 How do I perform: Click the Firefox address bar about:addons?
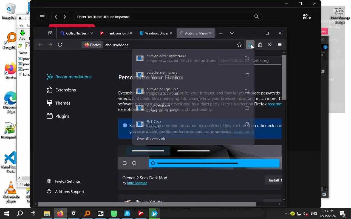click(x=159, y=45)
